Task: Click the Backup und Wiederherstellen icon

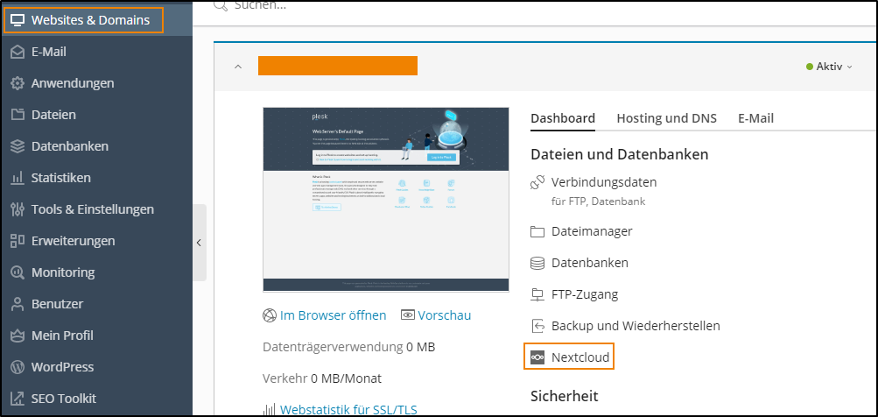Action: [x=537, y=326]
